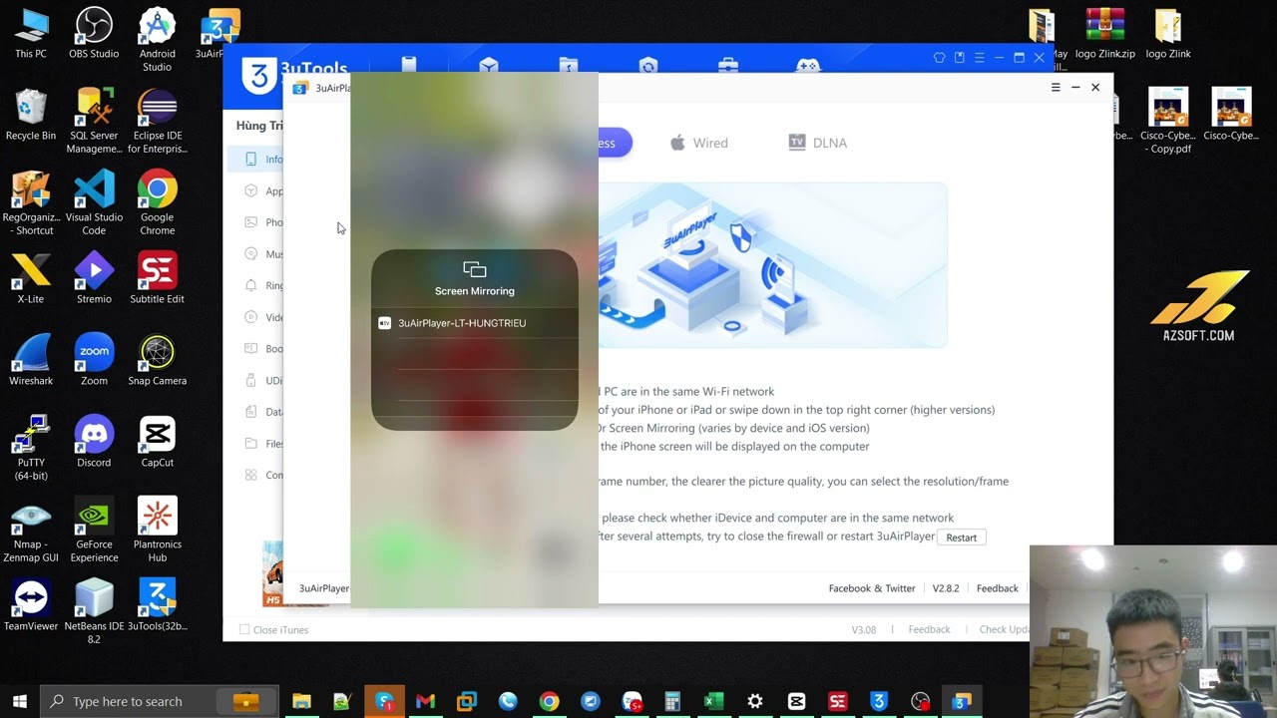Open the Windows Start menu
The image size is (1277, 718).
tap(19, 701)
